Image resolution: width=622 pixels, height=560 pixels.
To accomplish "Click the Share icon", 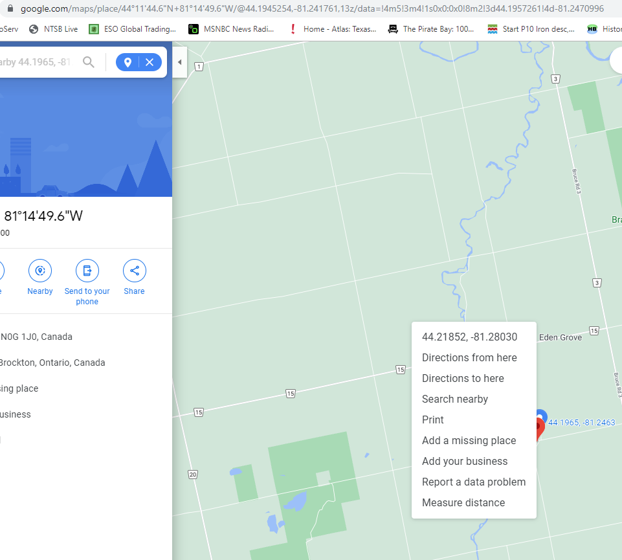I will 134,271.
